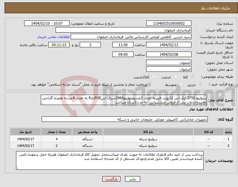Viewport: 238px width, 187px height.
Task: Click the delivery city field اصفهان
Action: [x=169, y=69]
